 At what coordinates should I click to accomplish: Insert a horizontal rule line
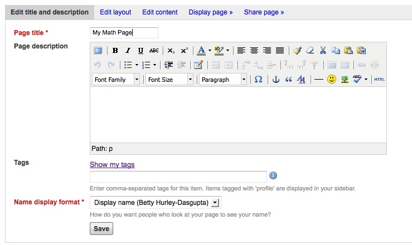pos(318,80)
